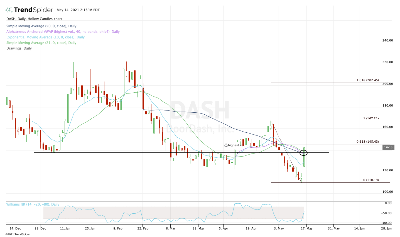400x237 pixels.
Task: Open the Williams %R indicator label
Action: (33, 204)
